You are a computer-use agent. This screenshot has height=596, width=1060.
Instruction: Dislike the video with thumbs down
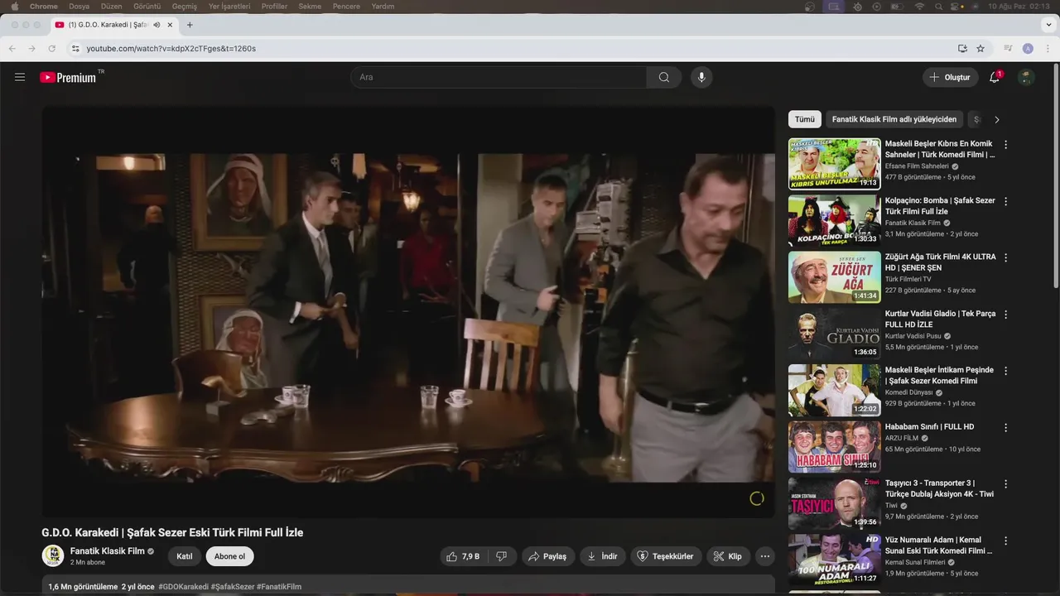(502, 556)
